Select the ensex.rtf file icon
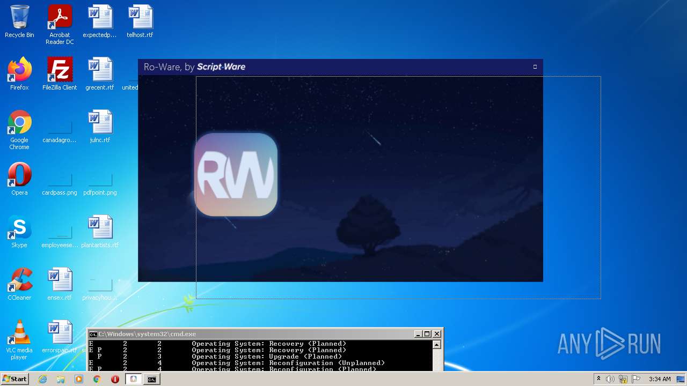This screenshot has width=687, height=386. click(60, 284)
